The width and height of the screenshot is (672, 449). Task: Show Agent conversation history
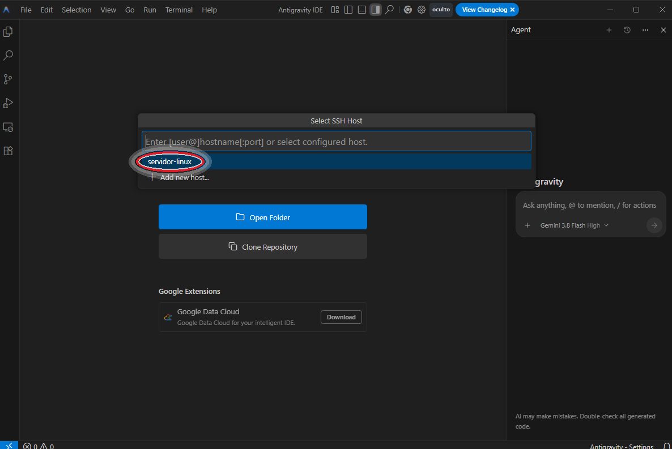[x=627, y=30]
